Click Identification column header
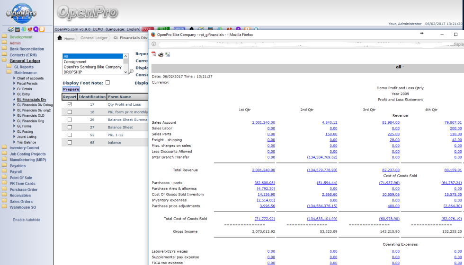464x265 pixels. (92, 97)
